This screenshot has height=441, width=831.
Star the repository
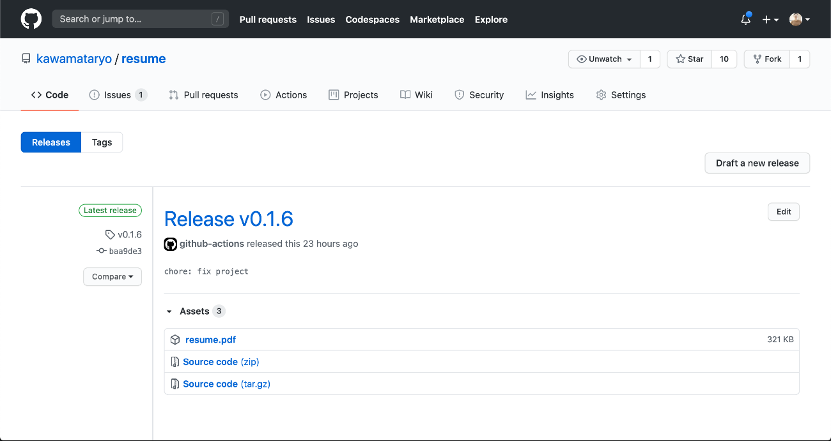tap(689, 59)
